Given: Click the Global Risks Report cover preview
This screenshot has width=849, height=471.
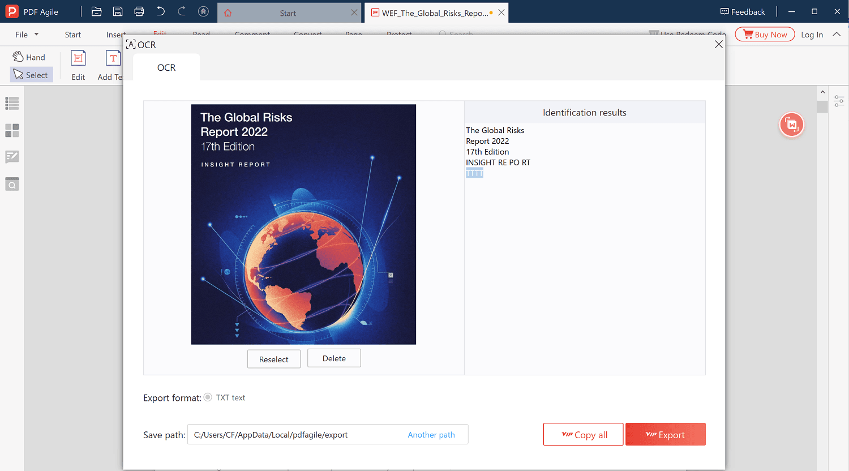Looking at the screenshot, I should [x=303, y=224].
